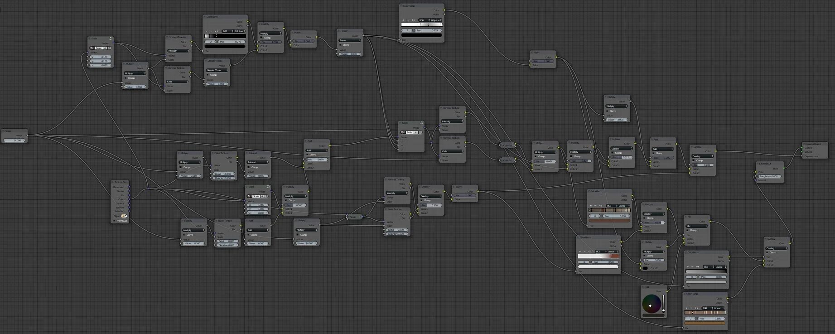This screenshot has width=835, height=334.
Task: Open the Lighten blend type dropdown
Action: 622,149
